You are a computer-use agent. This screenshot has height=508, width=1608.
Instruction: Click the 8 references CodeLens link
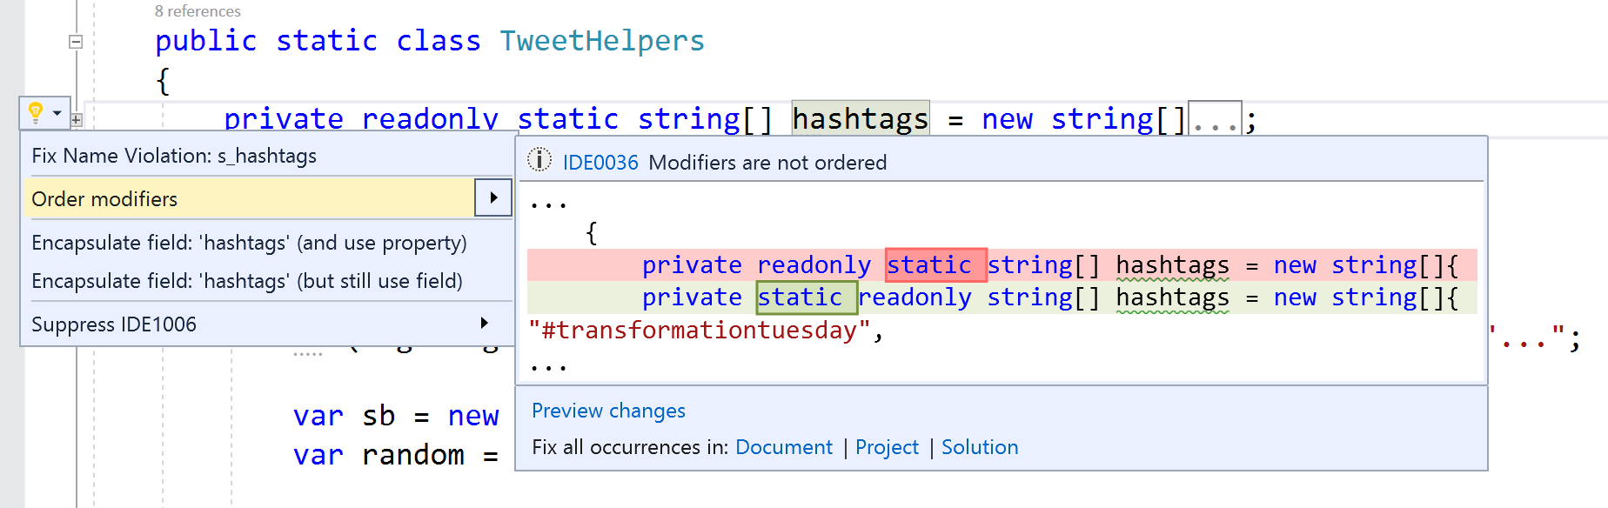(x=198, y=11)
